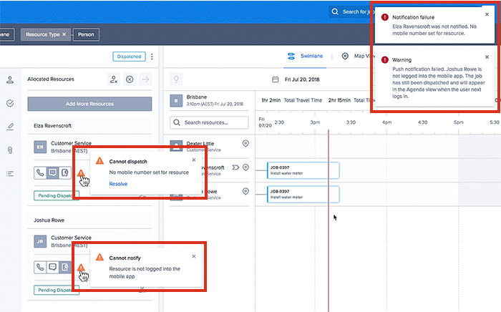
Task: Dismiss the Notification failure toast
Action: click(487, 14)
